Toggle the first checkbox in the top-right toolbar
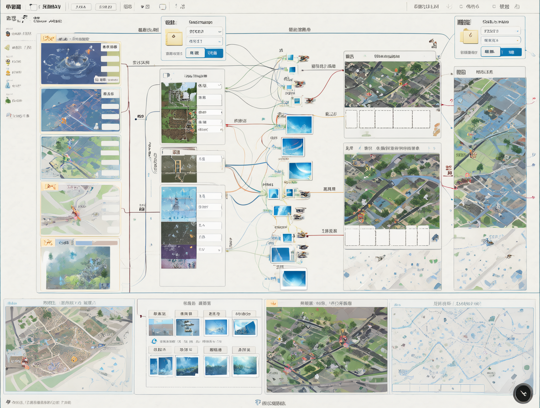 (461, 6)
